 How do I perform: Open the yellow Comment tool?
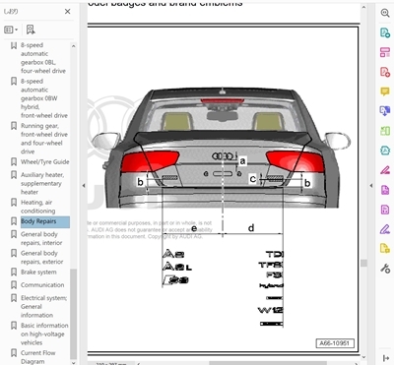[x=385, y=91]
